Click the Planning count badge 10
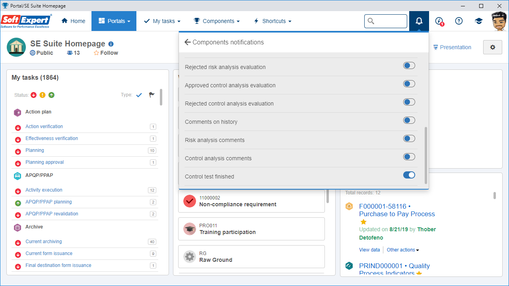 point(152,150)
